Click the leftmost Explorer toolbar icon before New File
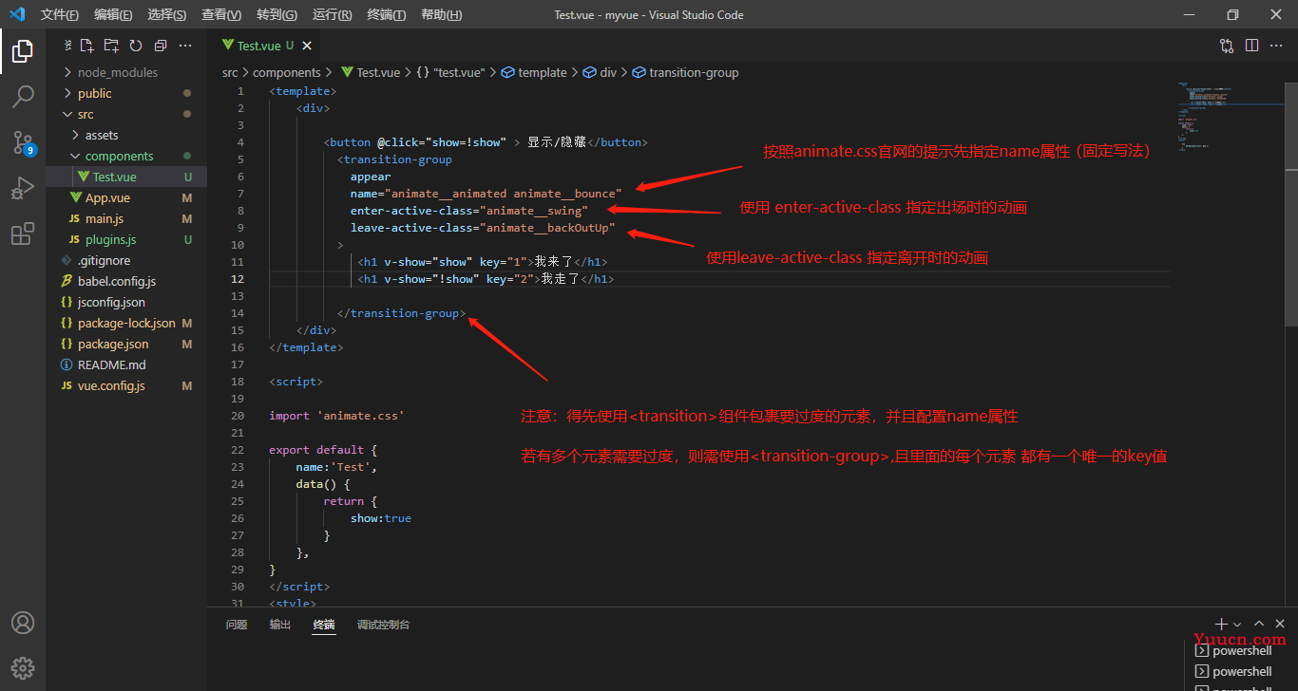 (x=67, y=46)
